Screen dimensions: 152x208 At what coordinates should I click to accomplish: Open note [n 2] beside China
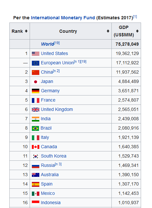(x=56, y=71)
